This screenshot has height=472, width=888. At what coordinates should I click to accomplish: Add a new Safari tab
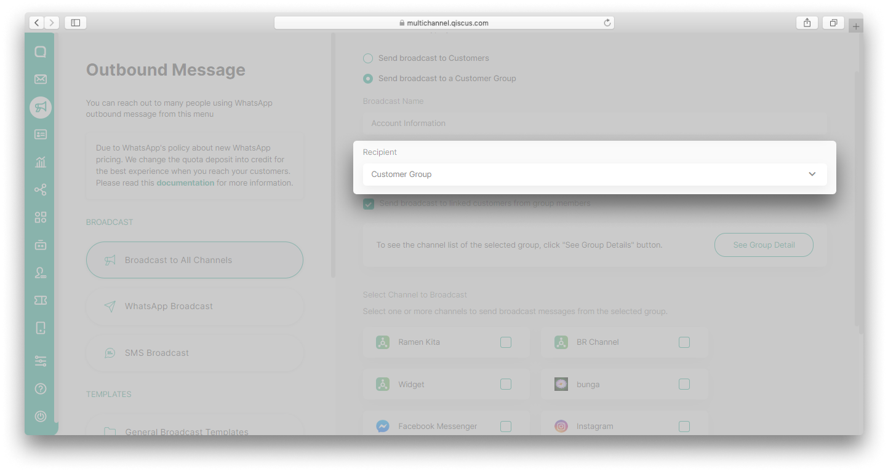855,26
